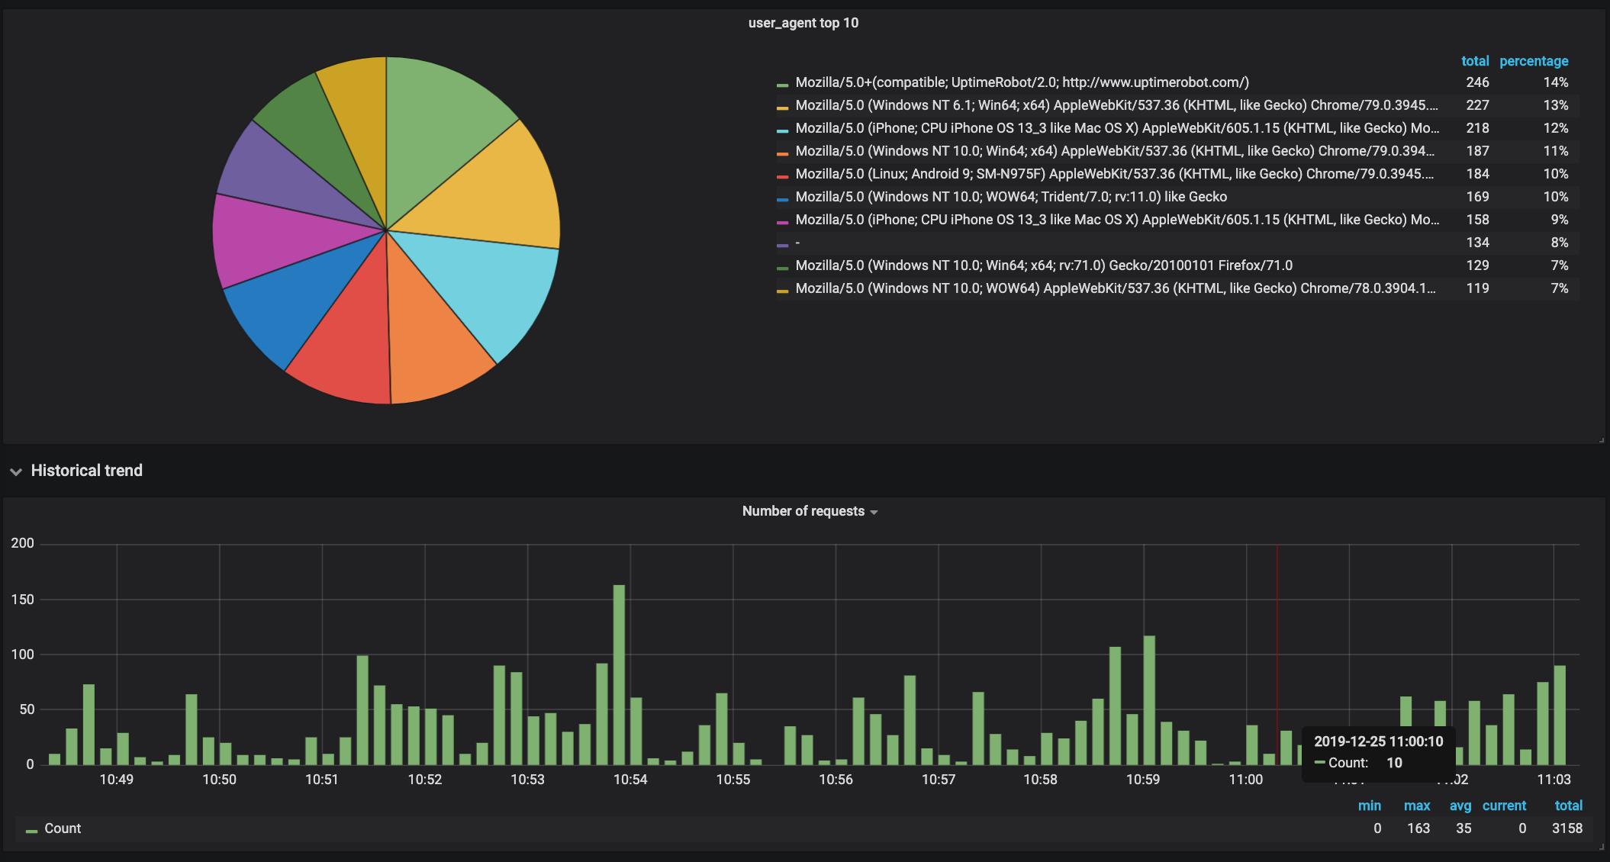The height and width of the screenshot is (862, 1610).
Task: Sort legend by percentage column header
Action: 1533,61
